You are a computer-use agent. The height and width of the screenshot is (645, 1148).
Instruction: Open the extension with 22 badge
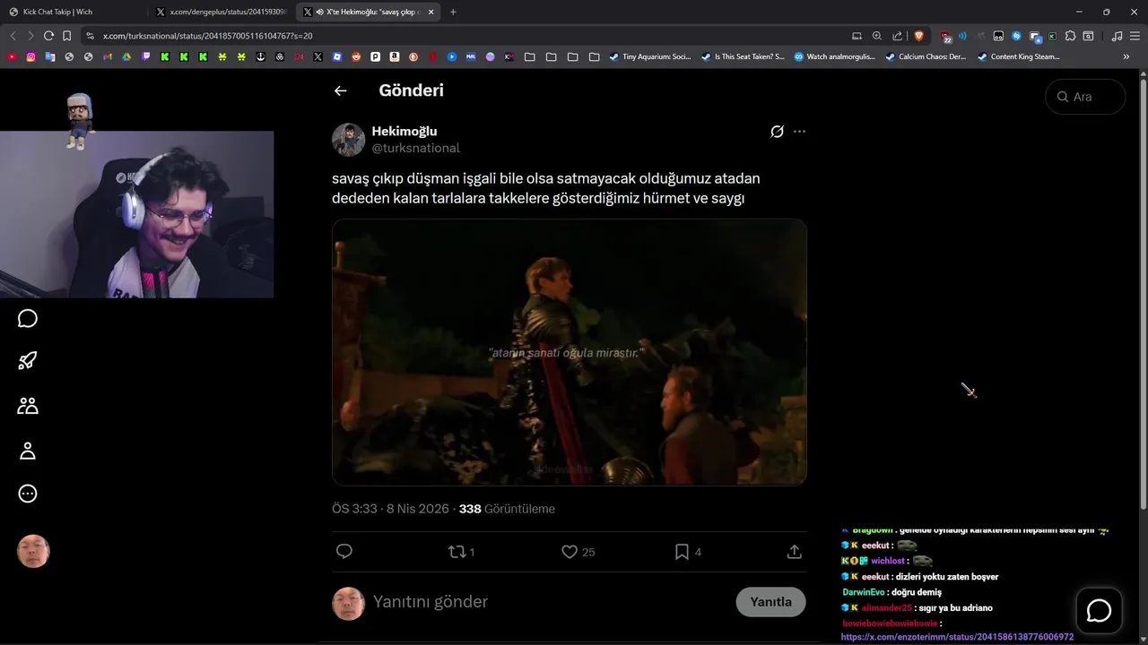click(946, 38)
